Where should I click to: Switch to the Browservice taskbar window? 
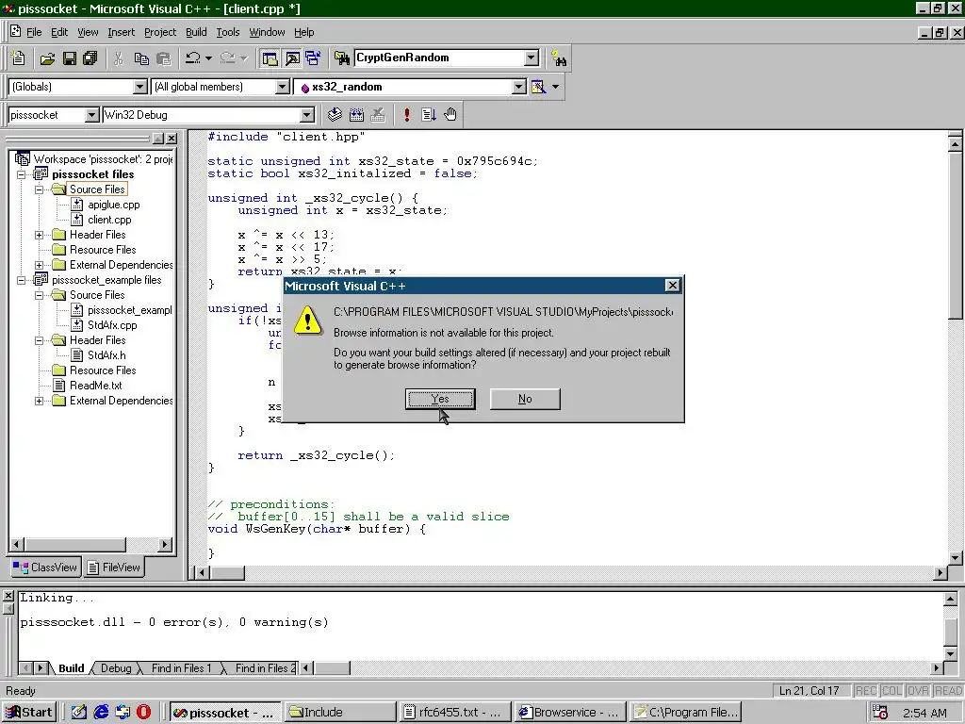pyautogui.click(x=570, y=713)
